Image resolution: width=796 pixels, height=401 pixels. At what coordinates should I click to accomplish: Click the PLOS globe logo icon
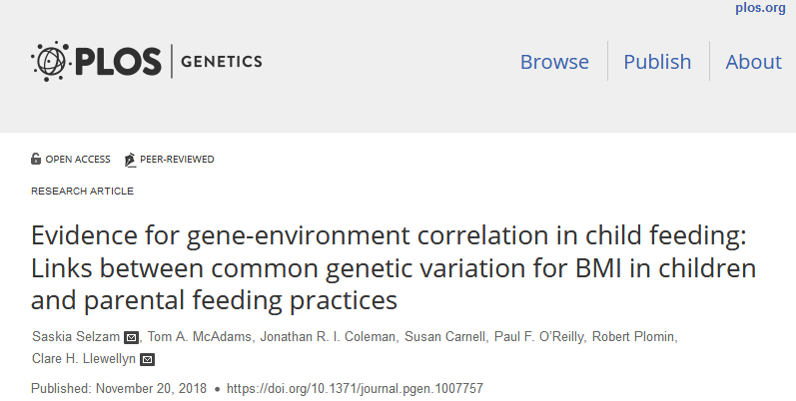click(50, 61)
